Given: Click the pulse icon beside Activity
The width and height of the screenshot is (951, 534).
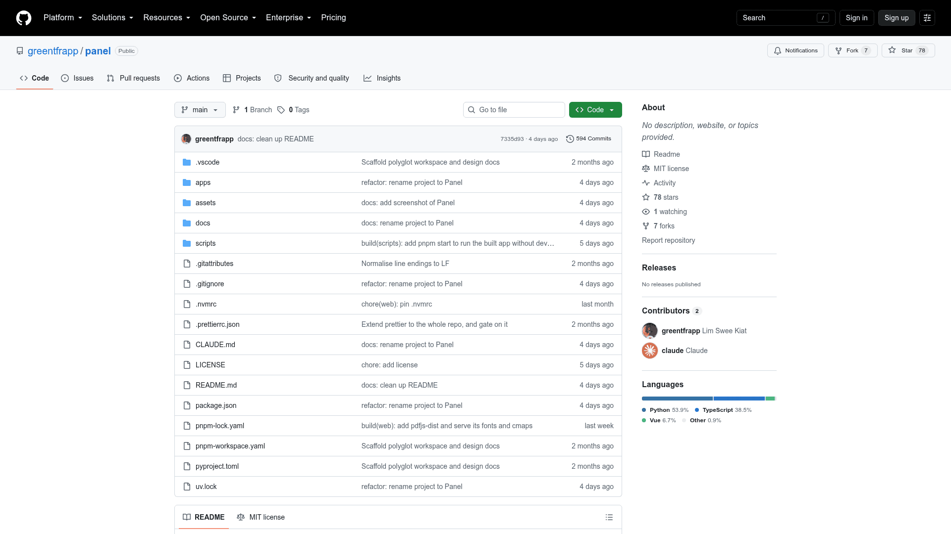Looking at the screenshot, I should click(x=646, y=183).
